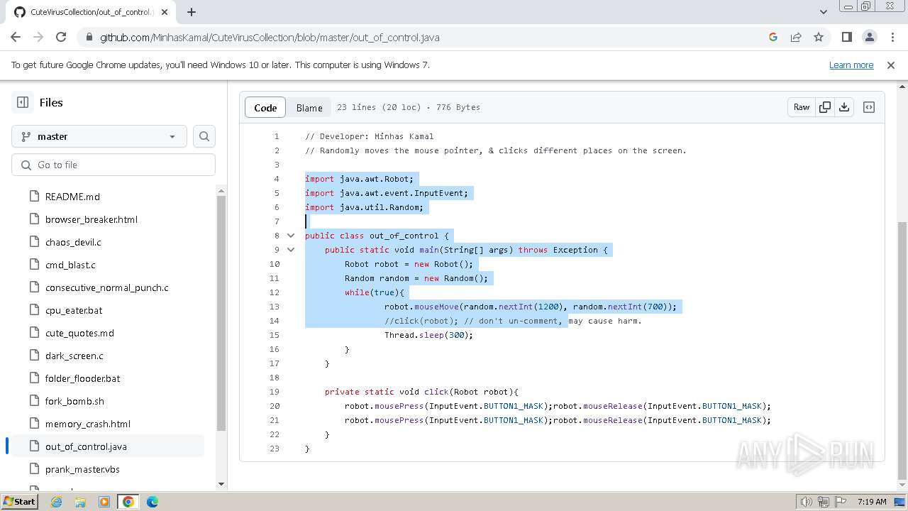Open Internet Explorer from taskbar
Screen dimensions: 908x511
[57, 502]
